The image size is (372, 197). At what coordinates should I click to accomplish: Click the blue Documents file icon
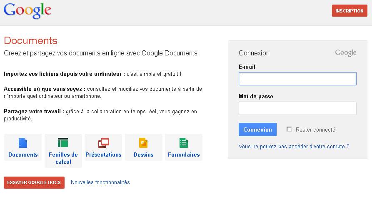click(23, 143)
